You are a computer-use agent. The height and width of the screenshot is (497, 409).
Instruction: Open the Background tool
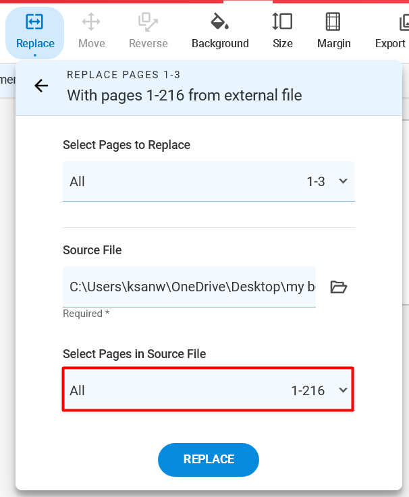pos(220,32)
